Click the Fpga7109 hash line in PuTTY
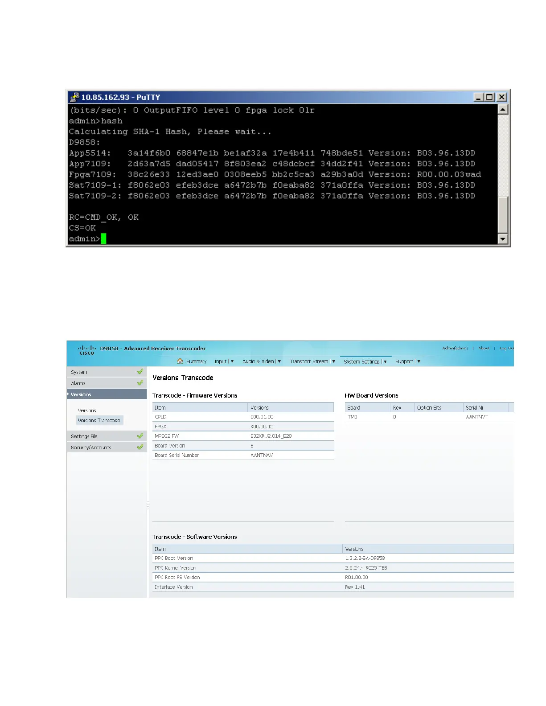The width and height of the screenshot is (546, 706). coord(275,174)
